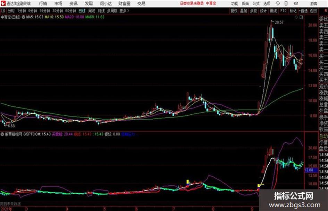
Task: Click the 画线 drawing tools button
Action: 273,11
